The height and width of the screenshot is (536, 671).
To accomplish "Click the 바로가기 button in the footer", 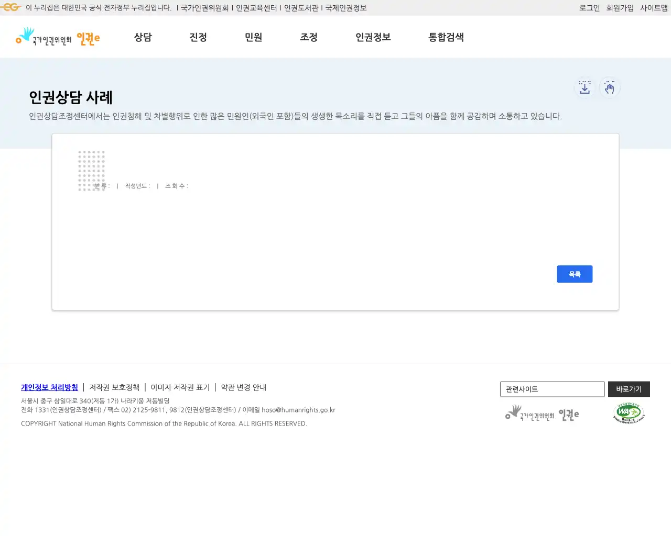I will click(x=629, y=389).
